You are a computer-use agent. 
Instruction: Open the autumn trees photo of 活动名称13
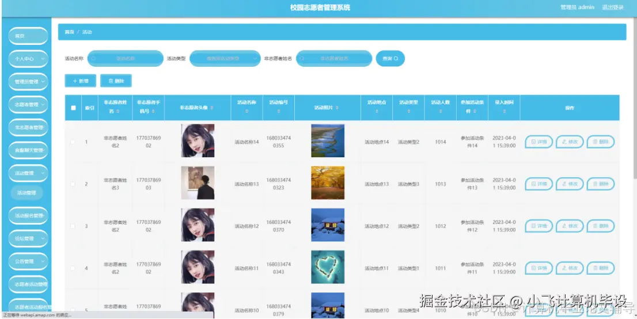328,183
